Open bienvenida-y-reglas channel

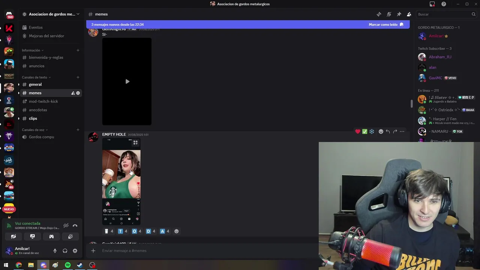point(46,57)
